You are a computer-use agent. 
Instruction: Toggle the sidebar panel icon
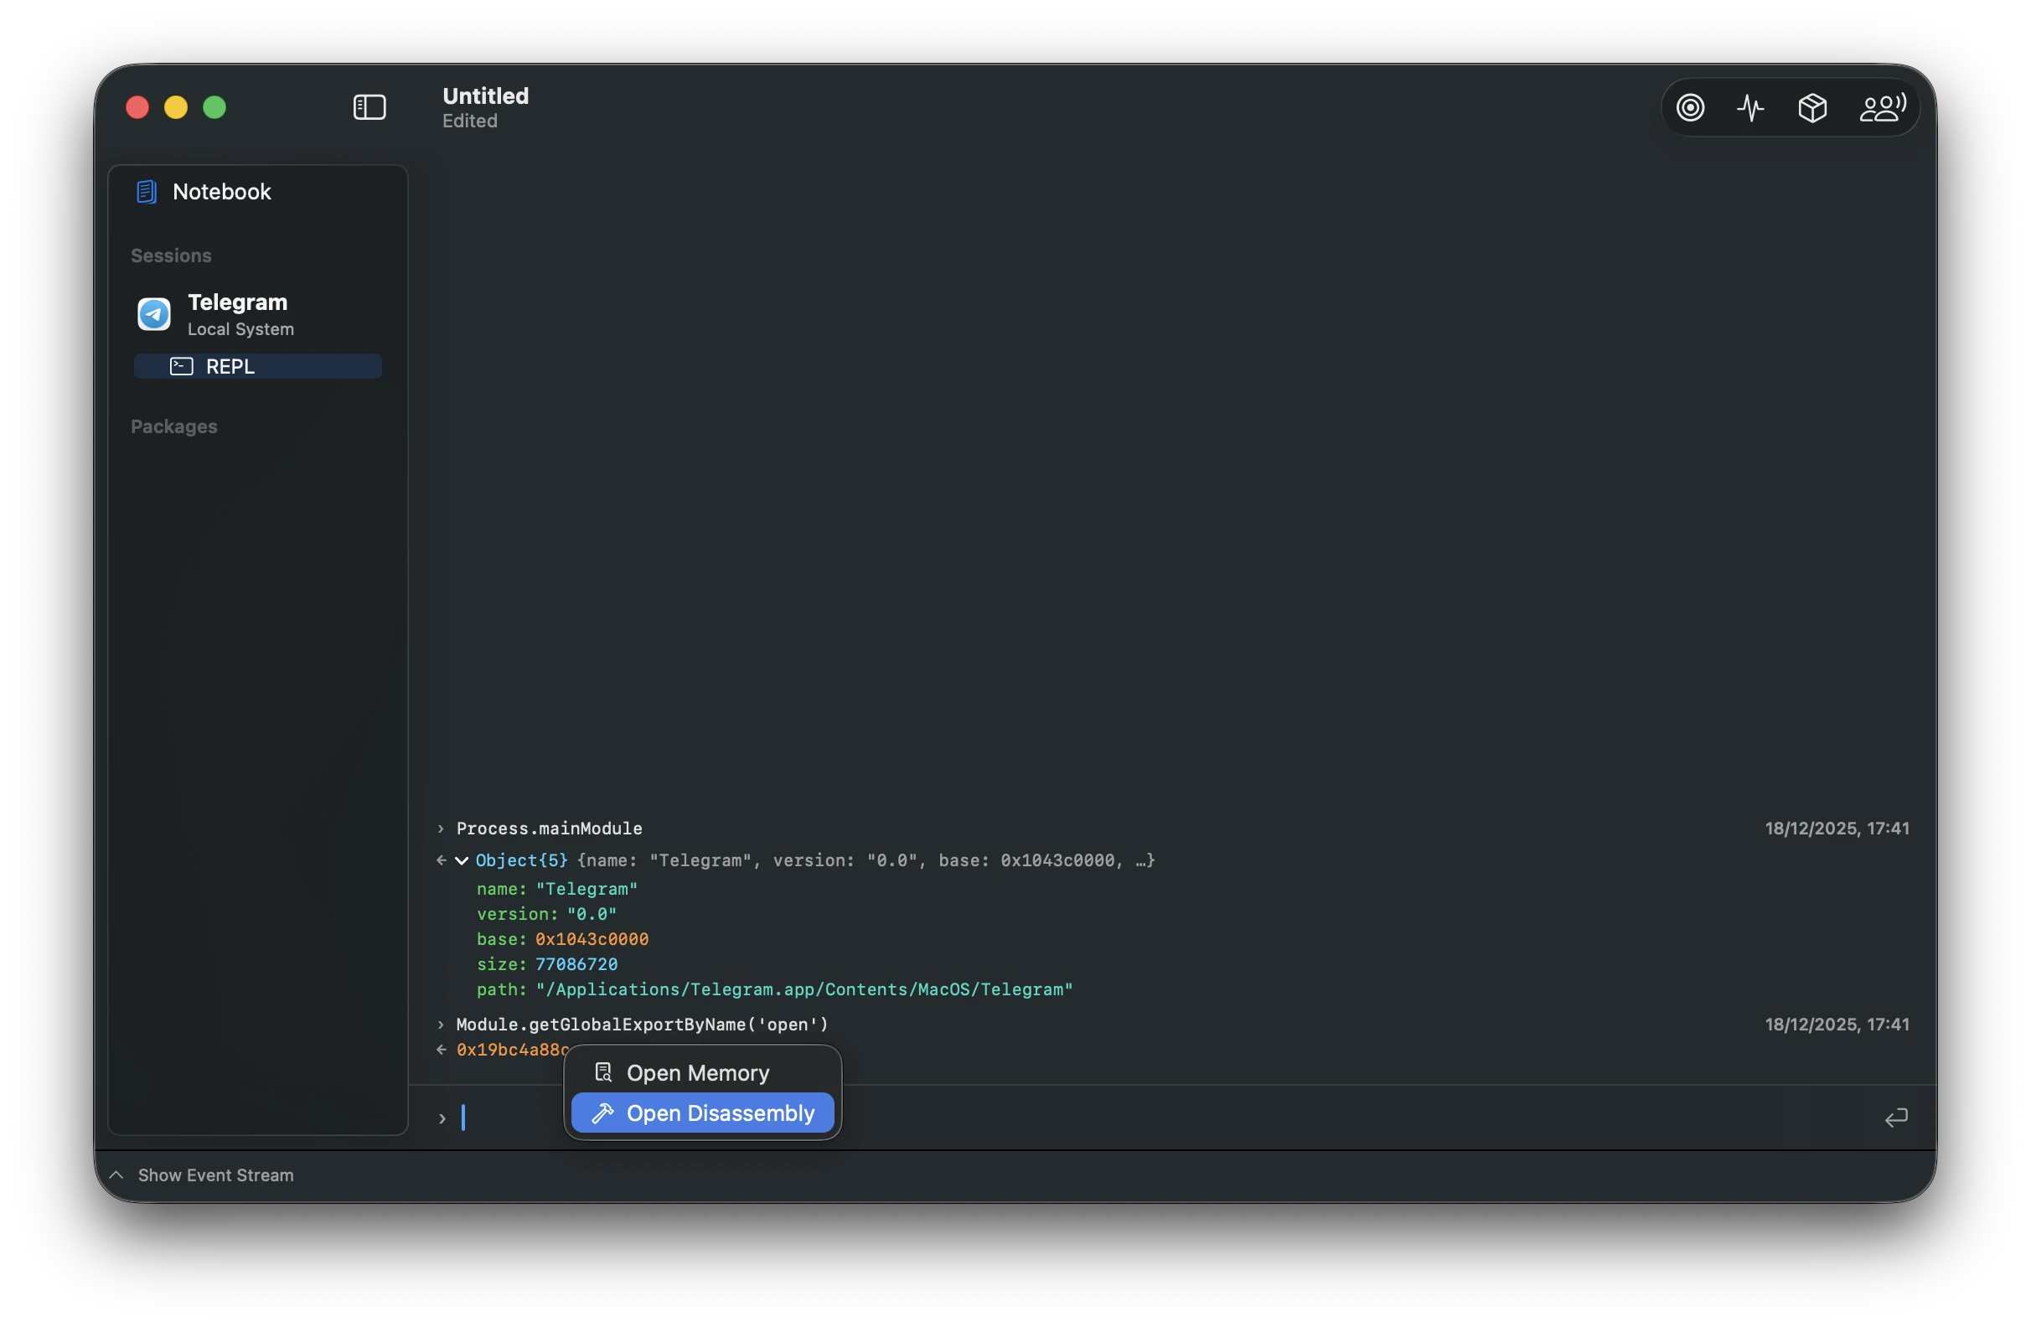click(x=370, y=107)
